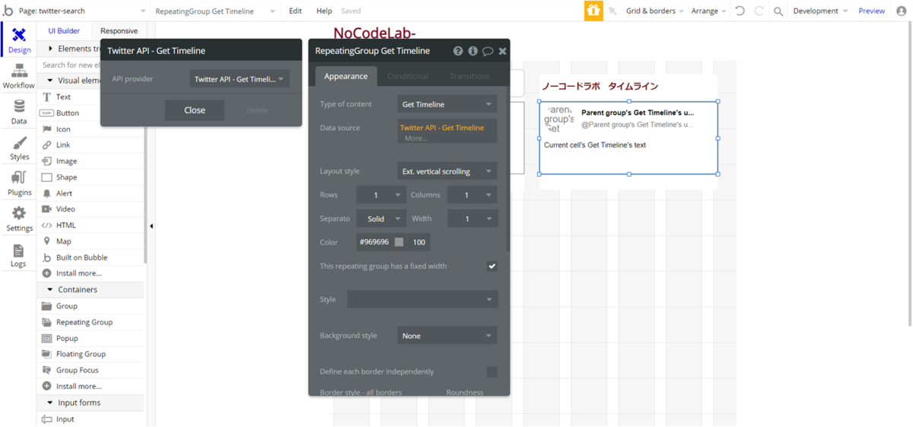Viewport: 913px width, 427px height.
Task: Switch to the UI Builder tab
Action: pyautogui.click(x=64, y=31)
